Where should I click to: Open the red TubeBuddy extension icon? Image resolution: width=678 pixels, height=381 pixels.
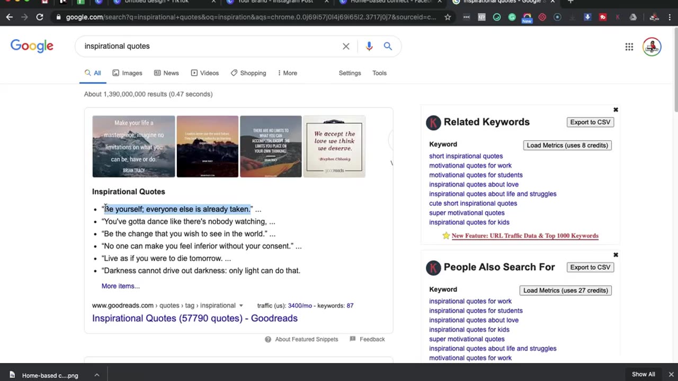(603, 17)
